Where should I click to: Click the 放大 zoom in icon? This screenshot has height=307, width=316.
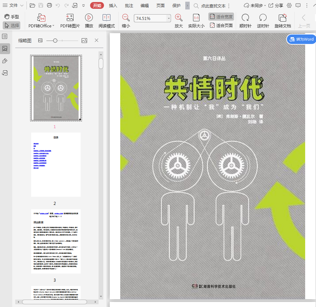coord(178,18)
